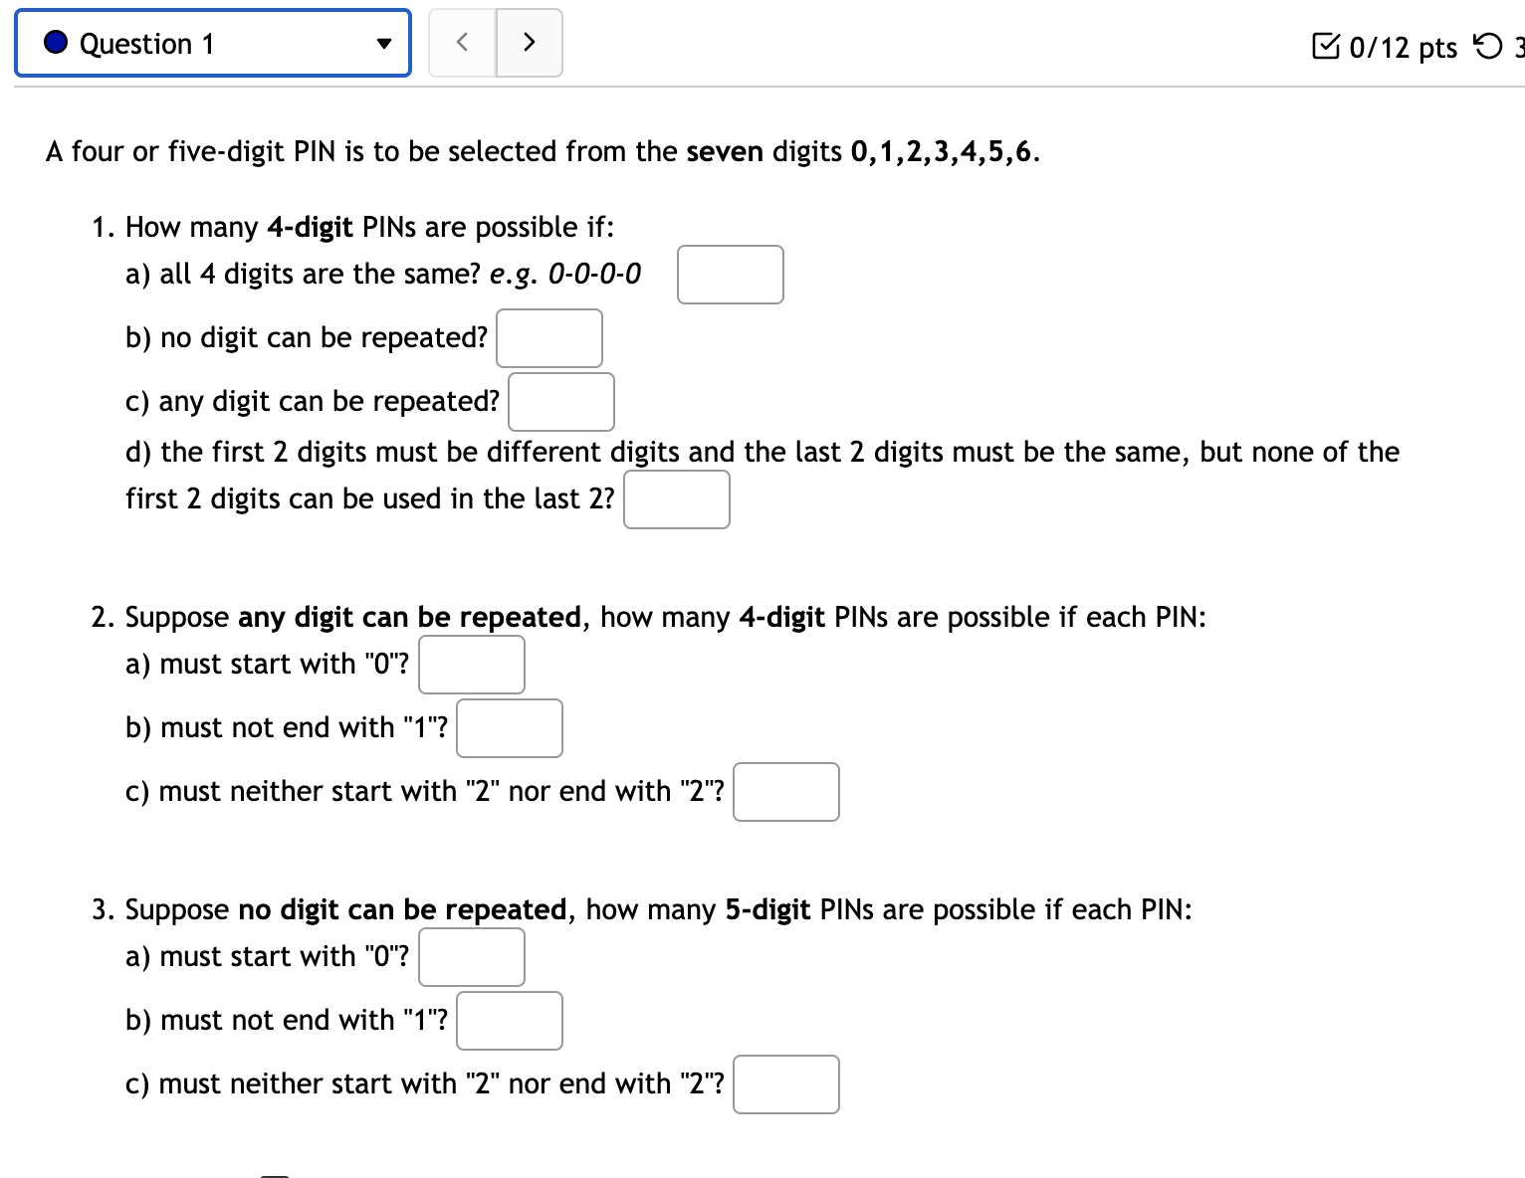
Task: Click the answer box for 3a must start with 0
Action: pos(471,956)
